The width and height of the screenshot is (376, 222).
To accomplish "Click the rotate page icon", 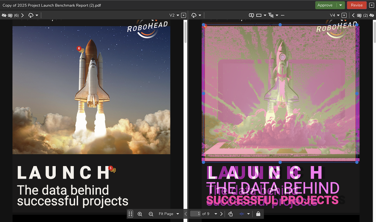I will tap(230, 214).
